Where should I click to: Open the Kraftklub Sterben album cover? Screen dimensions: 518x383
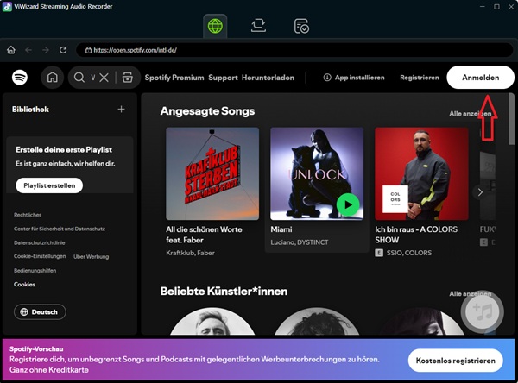click(x=212, y=173)
